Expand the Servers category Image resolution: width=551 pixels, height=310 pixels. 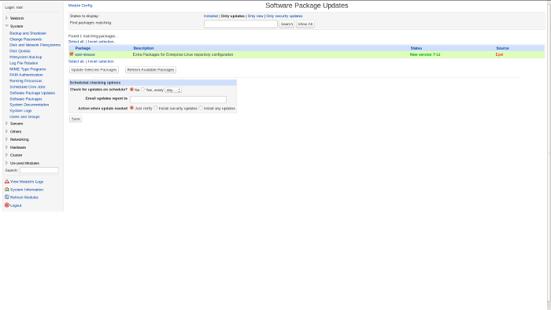point(6,124)
